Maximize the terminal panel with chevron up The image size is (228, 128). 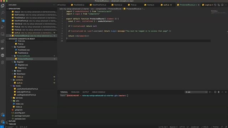tap(222, 92)
